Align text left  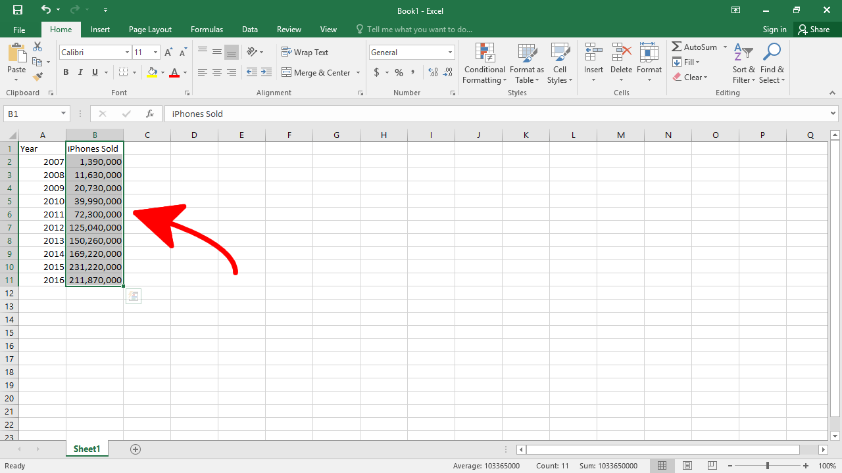point(203,72)
